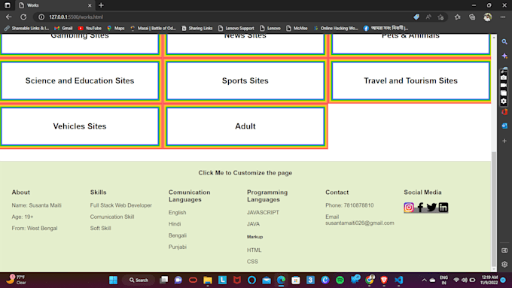Open Edge settings and more menu
512x288 pixels.
click(x=503, y=17)
